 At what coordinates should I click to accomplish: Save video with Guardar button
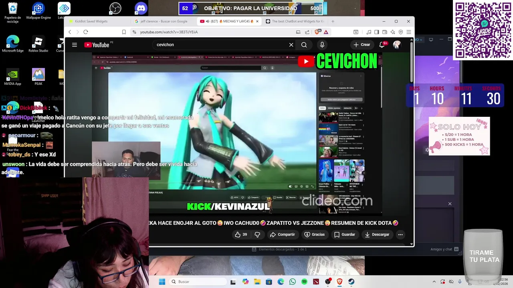point(345,234)
